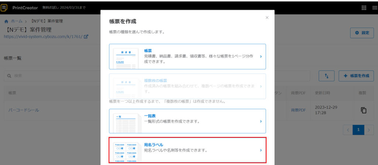The image size is (378, 165).
Task: Open the vivid-system.cybozu.com app link
Action: tap(43, 37)
